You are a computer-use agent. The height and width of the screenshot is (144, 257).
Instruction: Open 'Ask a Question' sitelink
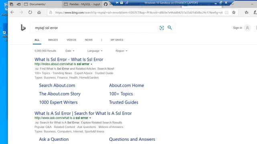[54, 139]
